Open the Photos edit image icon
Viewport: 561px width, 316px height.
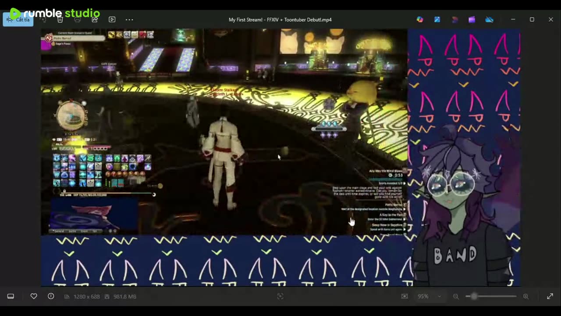437,20
